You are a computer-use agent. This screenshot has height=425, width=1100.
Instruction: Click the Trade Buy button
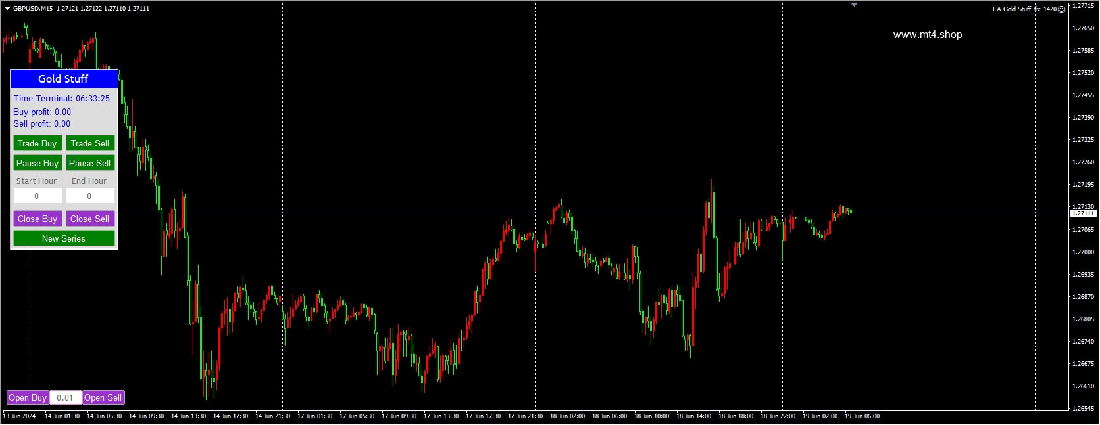[37, 143]
